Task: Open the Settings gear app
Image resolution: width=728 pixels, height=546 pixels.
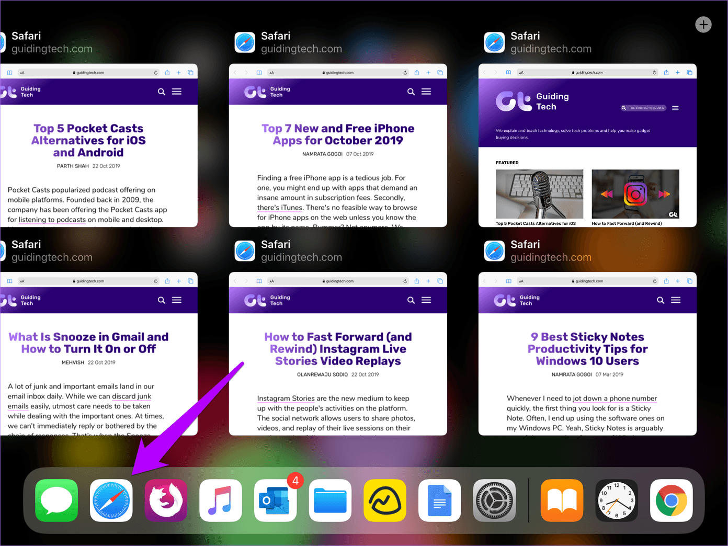Action: coord(494,500)
